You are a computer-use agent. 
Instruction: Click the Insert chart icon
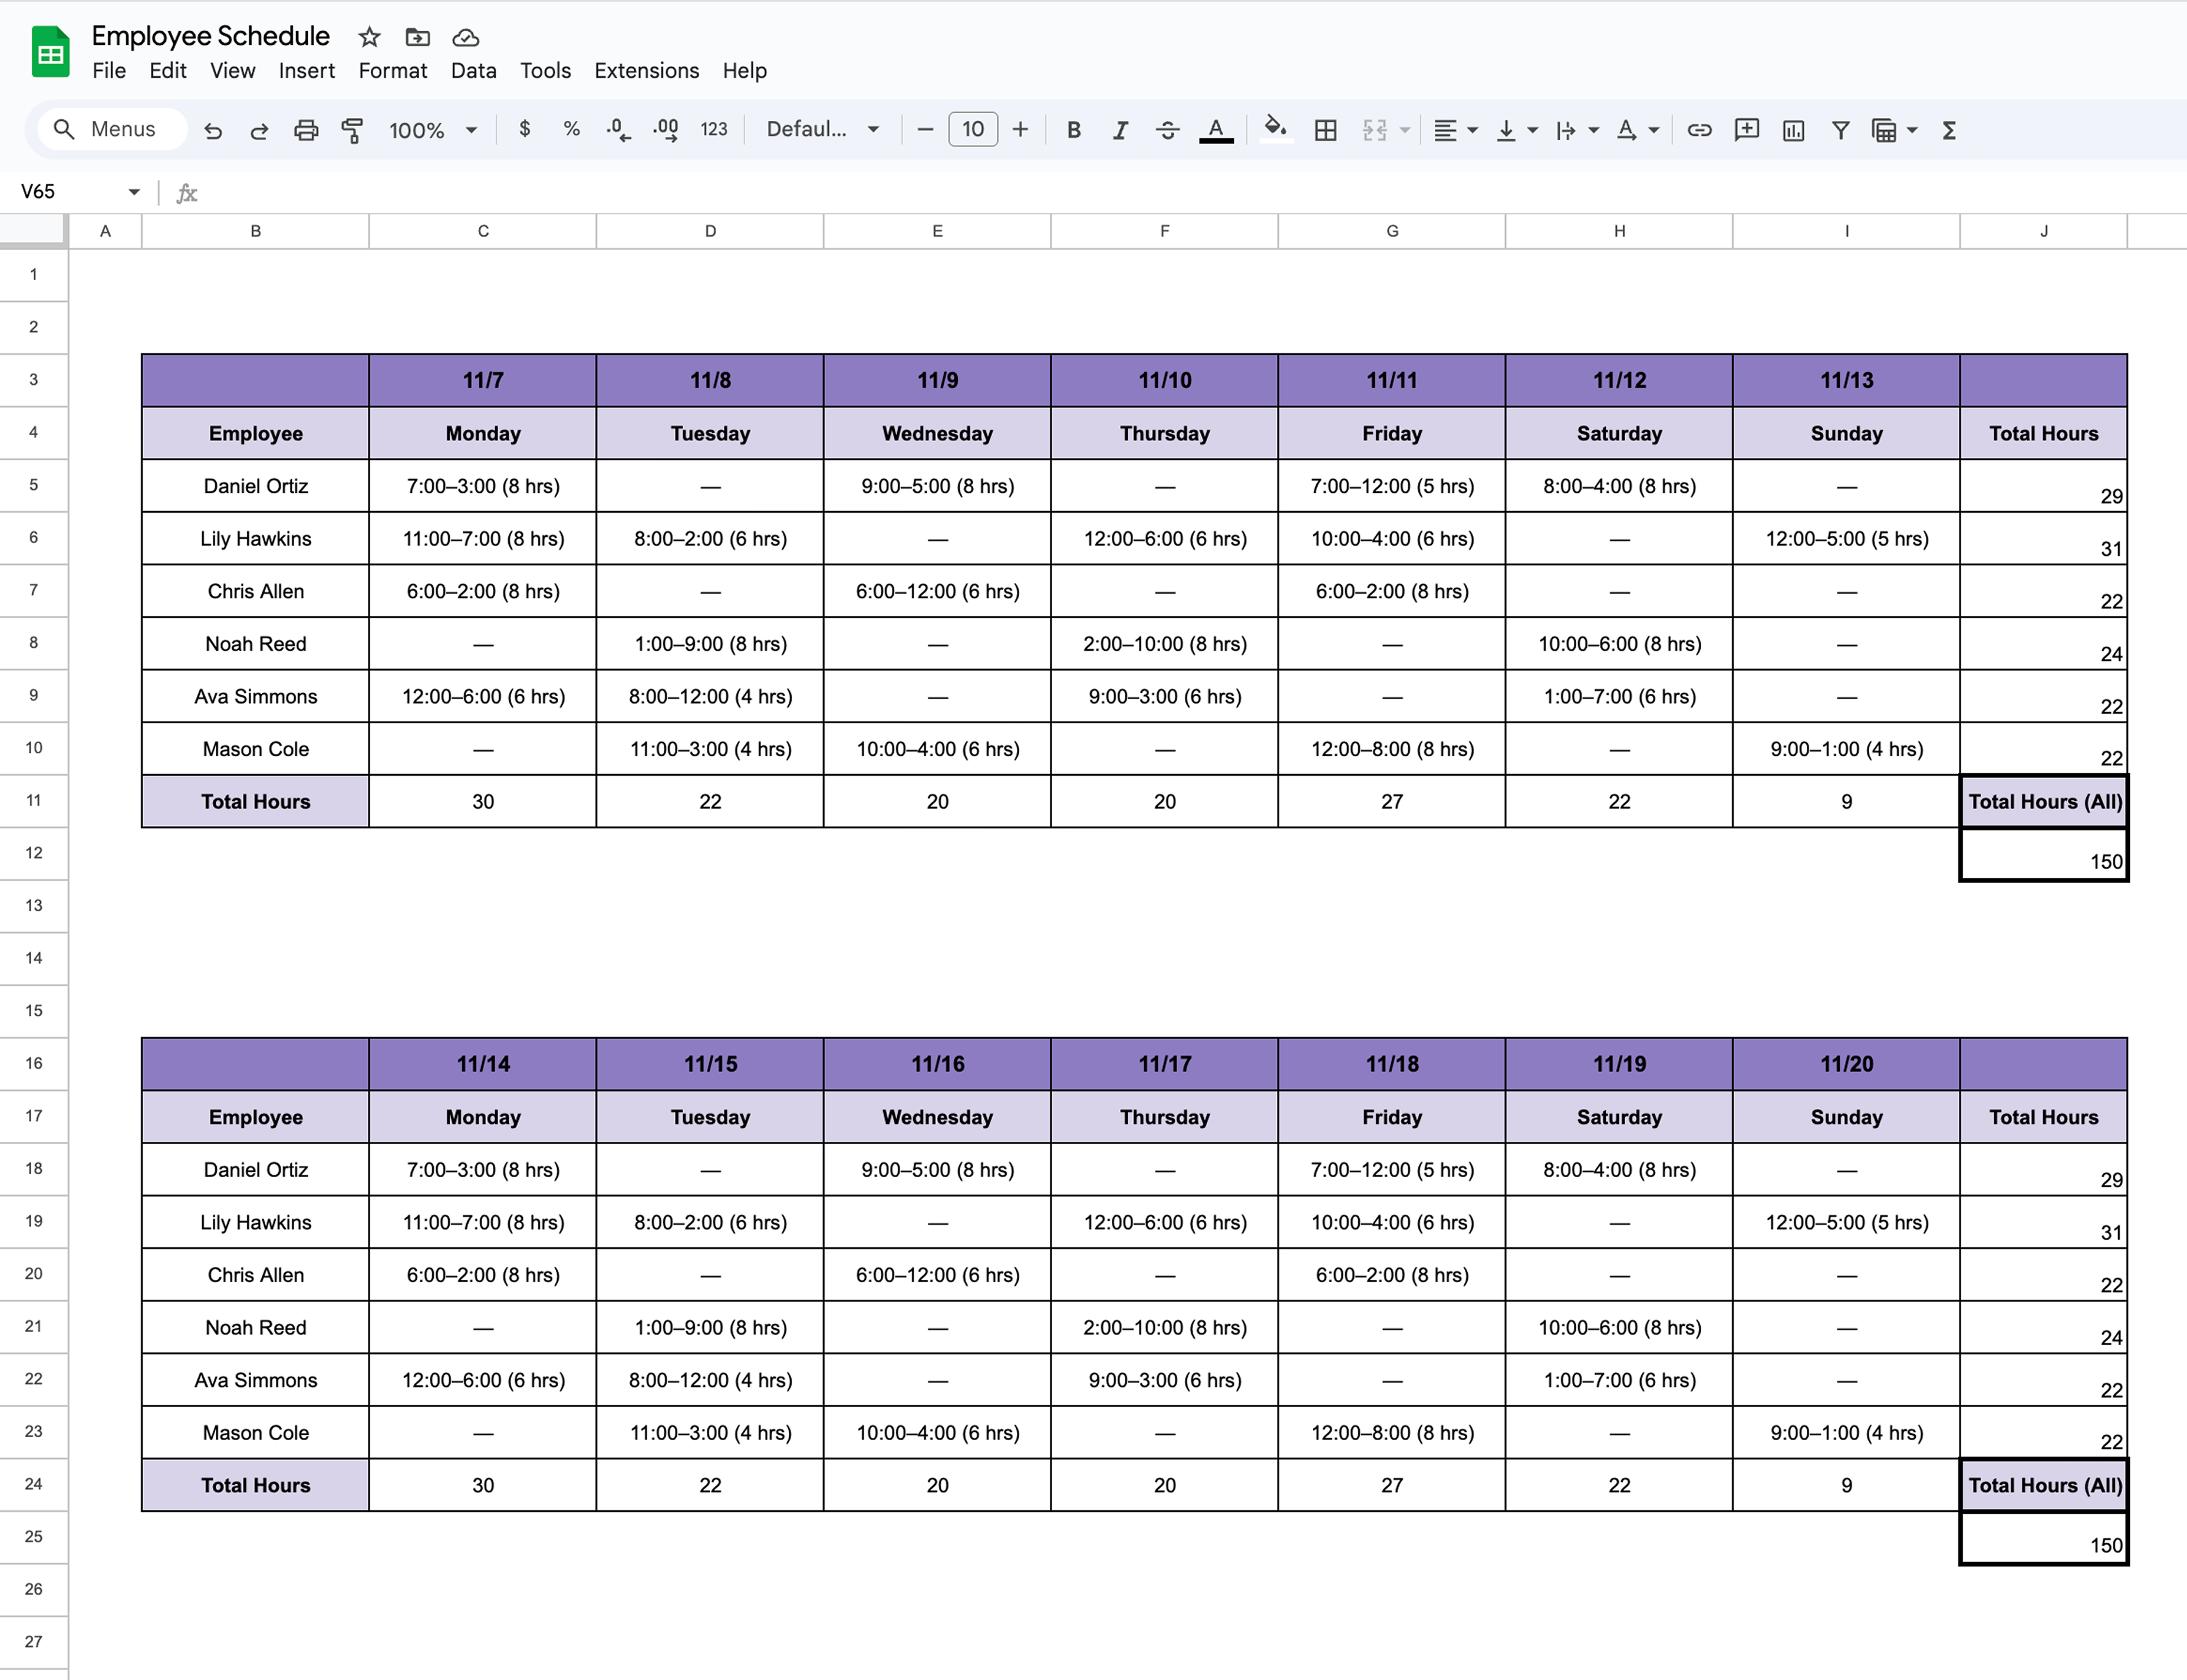(1793, 130)
